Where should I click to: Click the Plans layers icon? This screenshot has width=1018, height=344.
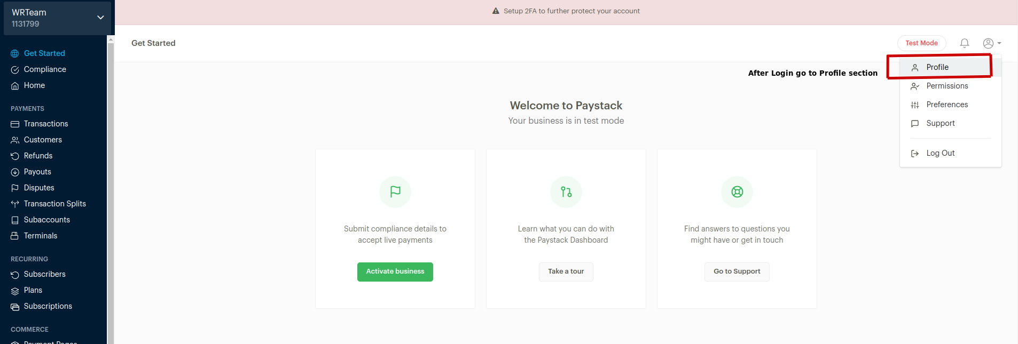pyautogui.click(x=15, y=291)
